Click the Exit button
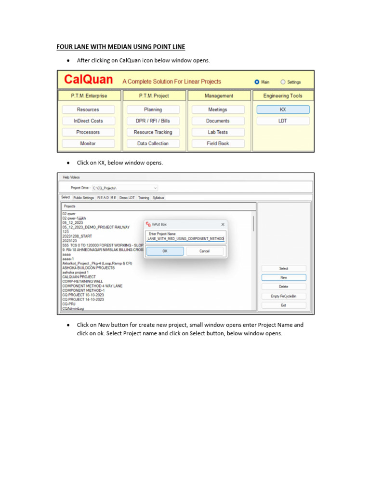This screenshot has width=370, height=494. click(283, 305)
